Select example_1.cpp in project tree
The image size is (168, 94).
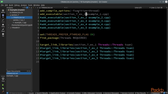point(20,23)
